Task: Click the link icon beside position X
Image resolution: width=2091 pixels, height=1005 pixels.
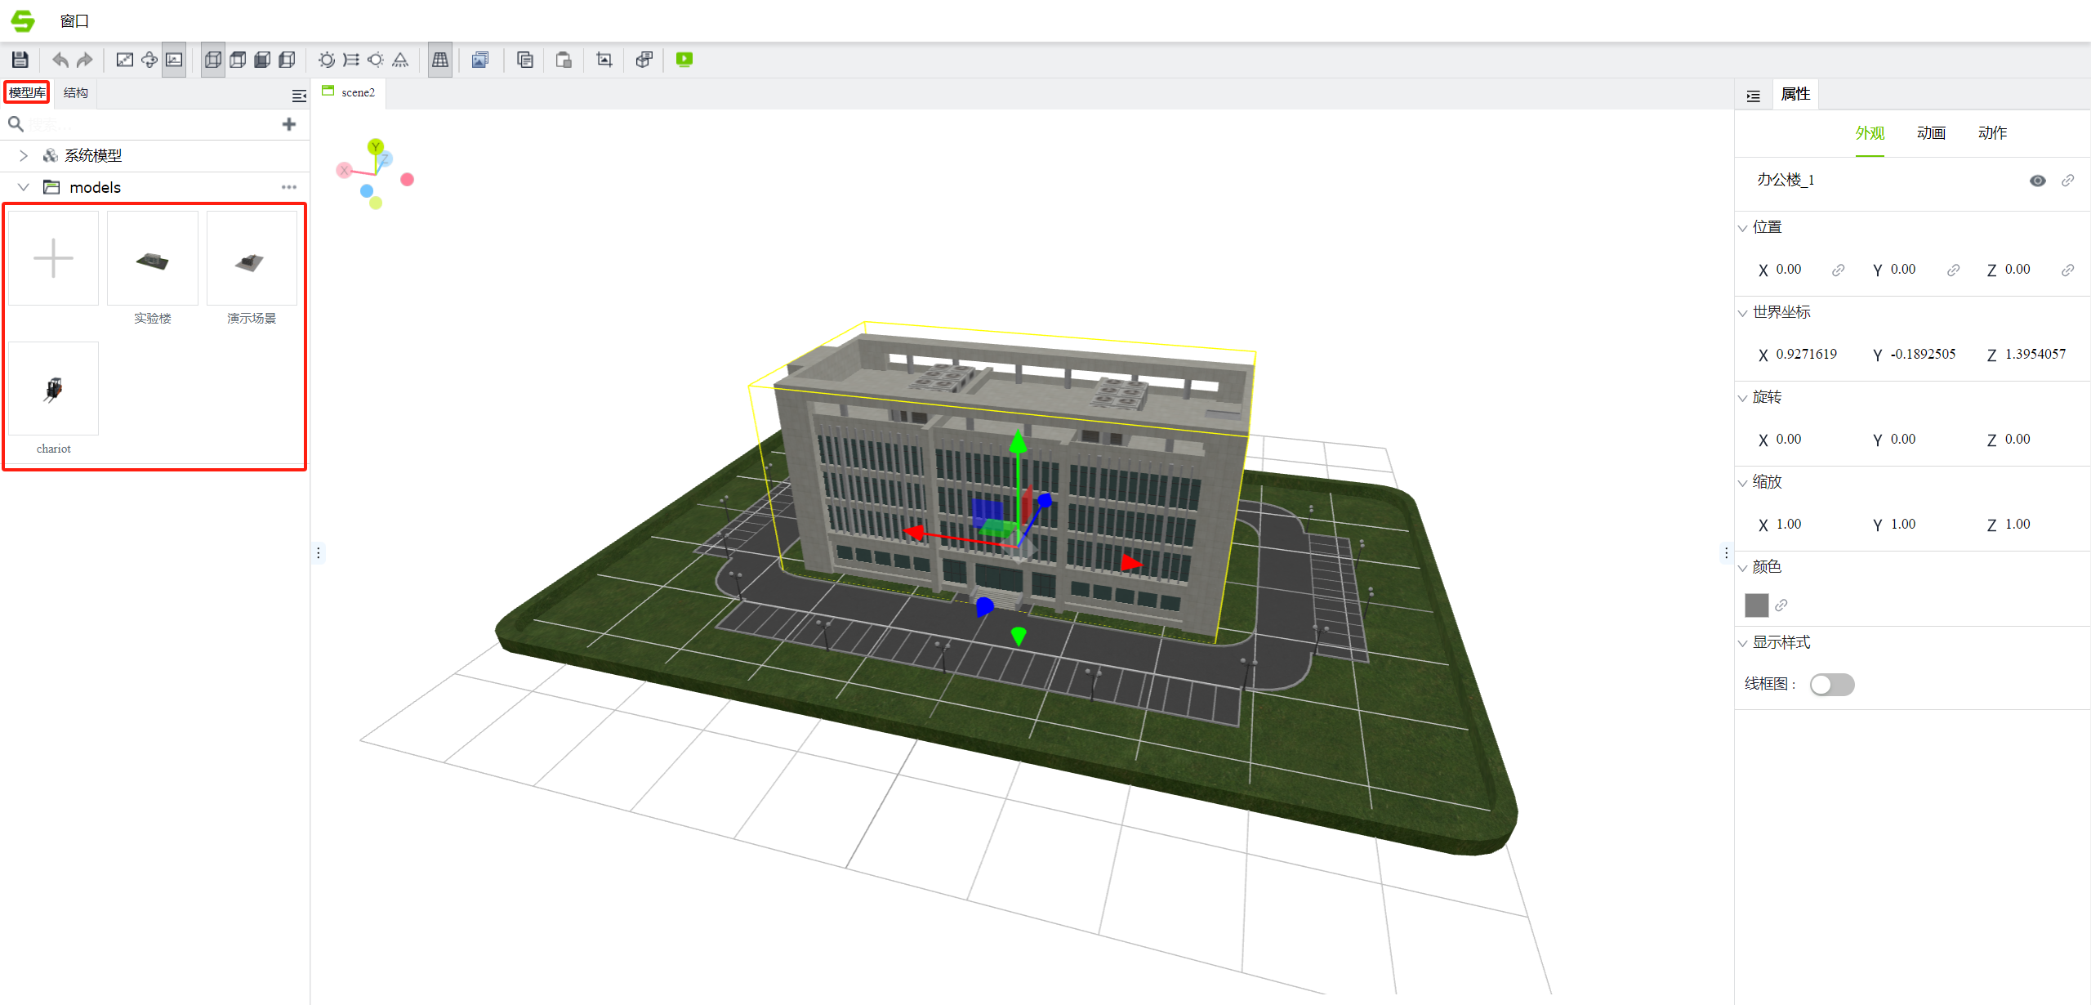Action: click(1838, 270)
